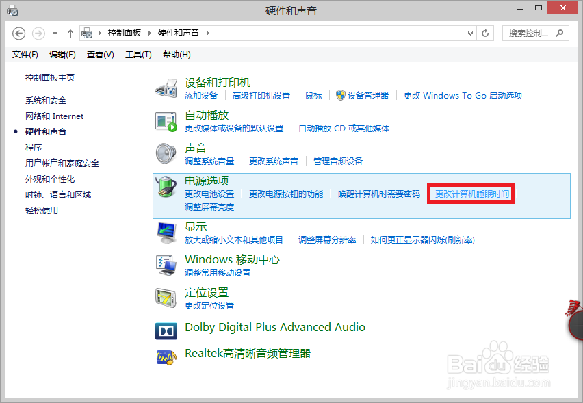Click 调整系统音量 link
This screenshot has width=583, height=403.
[209, 161]
